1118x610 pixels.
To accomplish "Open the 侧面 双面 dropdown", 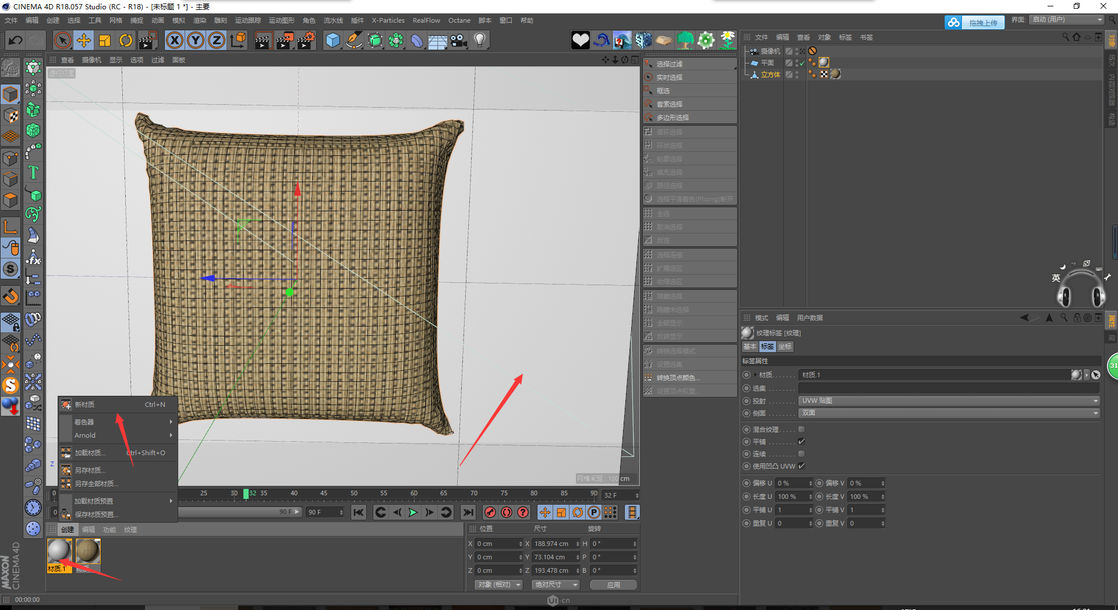I will point(949,413).
